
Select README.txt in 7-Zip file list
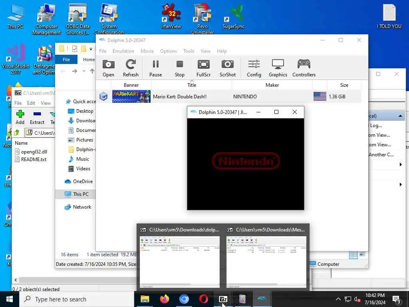pos(34,159)
